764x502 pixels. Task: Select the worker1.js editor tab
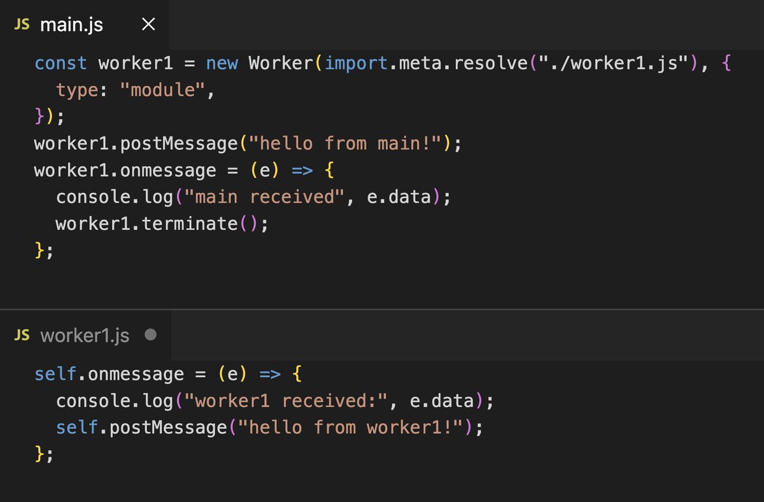tap(85, 335)
